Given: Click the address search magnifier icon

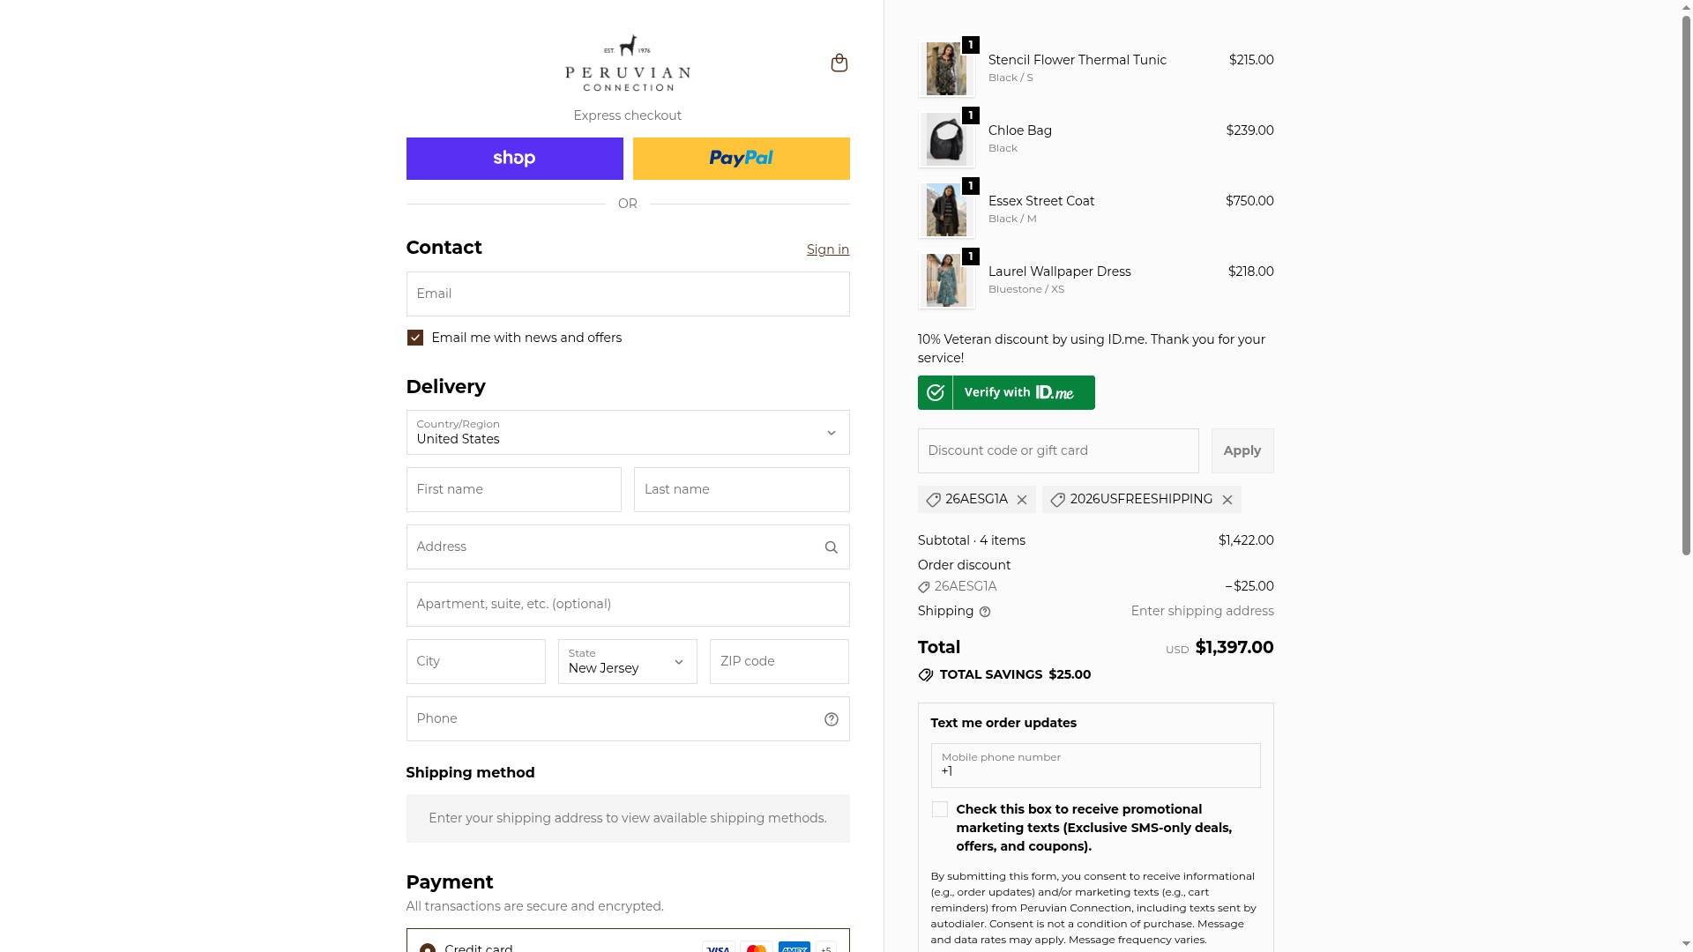Looking at the screenshot, I should 831,547.
